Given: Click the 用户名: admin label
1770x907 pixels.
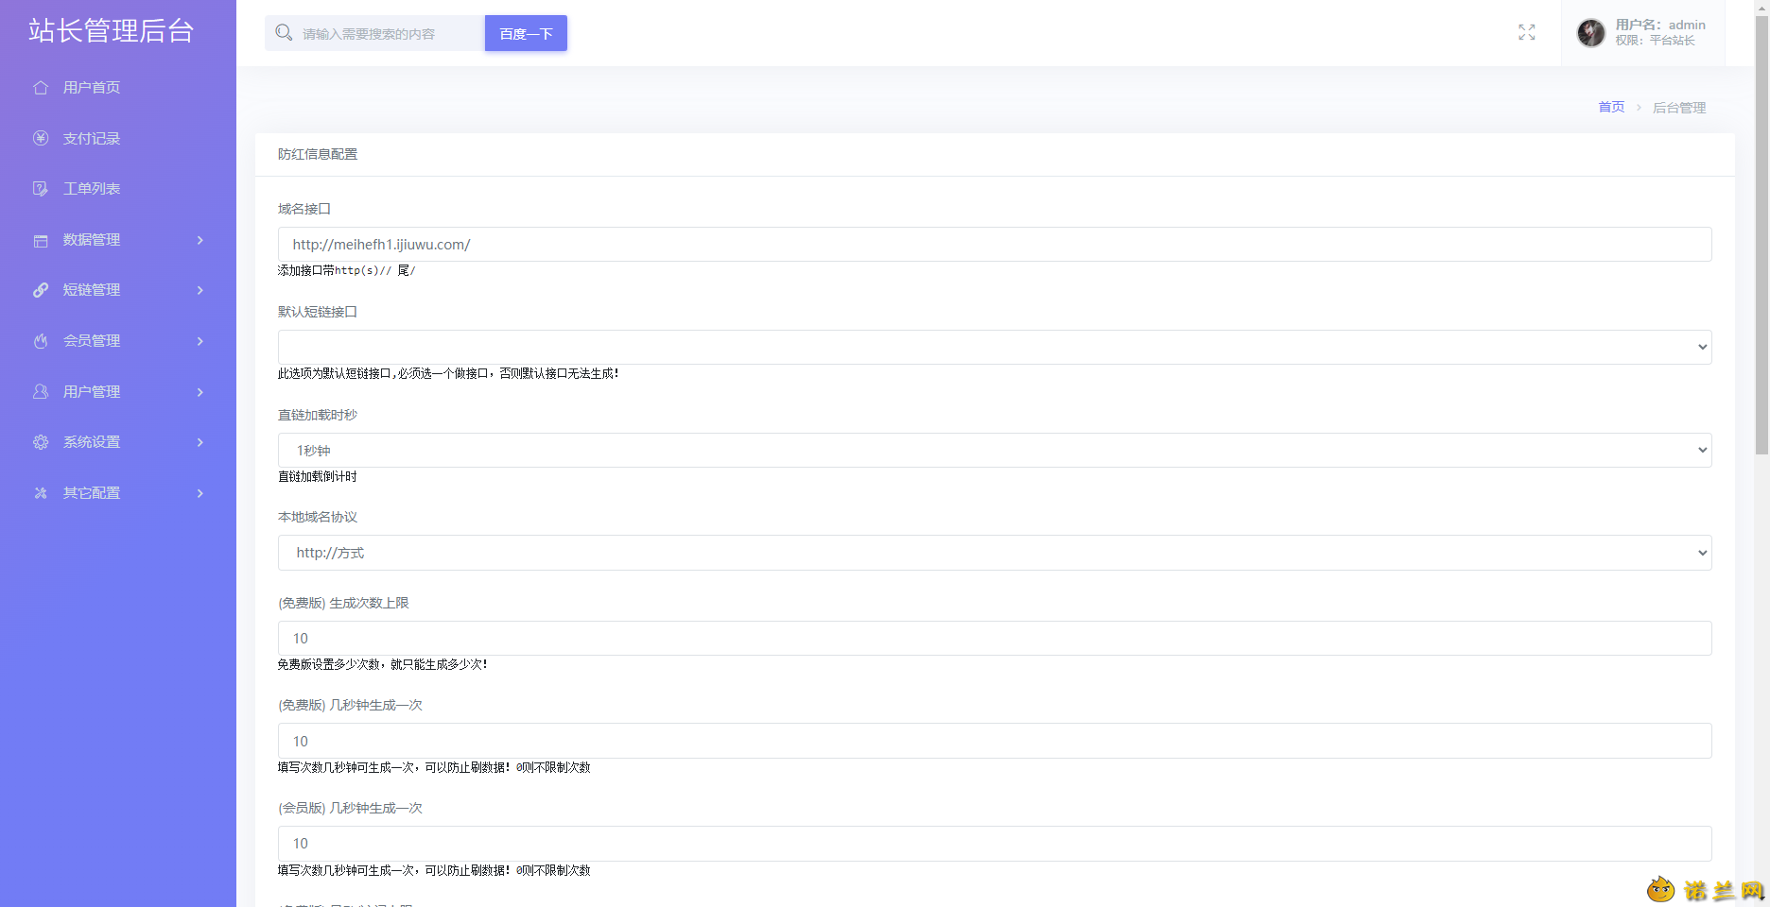Looking at the screenshot, I should [x=1660, y=25].
